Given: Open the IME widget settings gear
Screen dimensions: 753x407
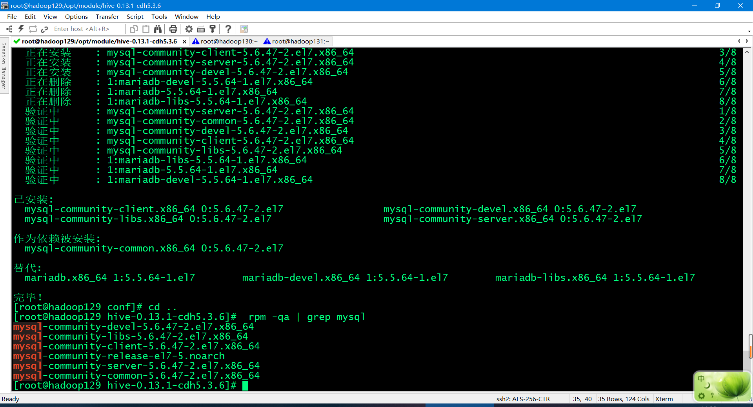Looking at the screenshot, I should pos(702,396).
